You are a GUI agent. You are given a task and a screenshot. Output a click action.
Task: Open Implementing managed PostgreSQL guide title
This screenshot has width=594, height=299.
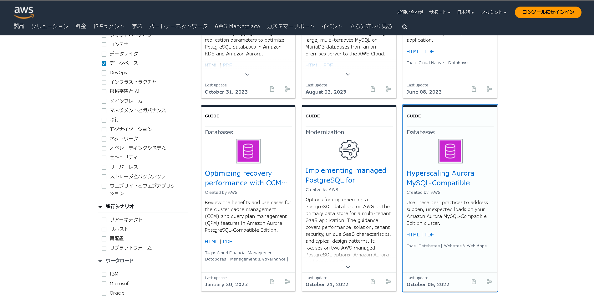click(346, 175)
